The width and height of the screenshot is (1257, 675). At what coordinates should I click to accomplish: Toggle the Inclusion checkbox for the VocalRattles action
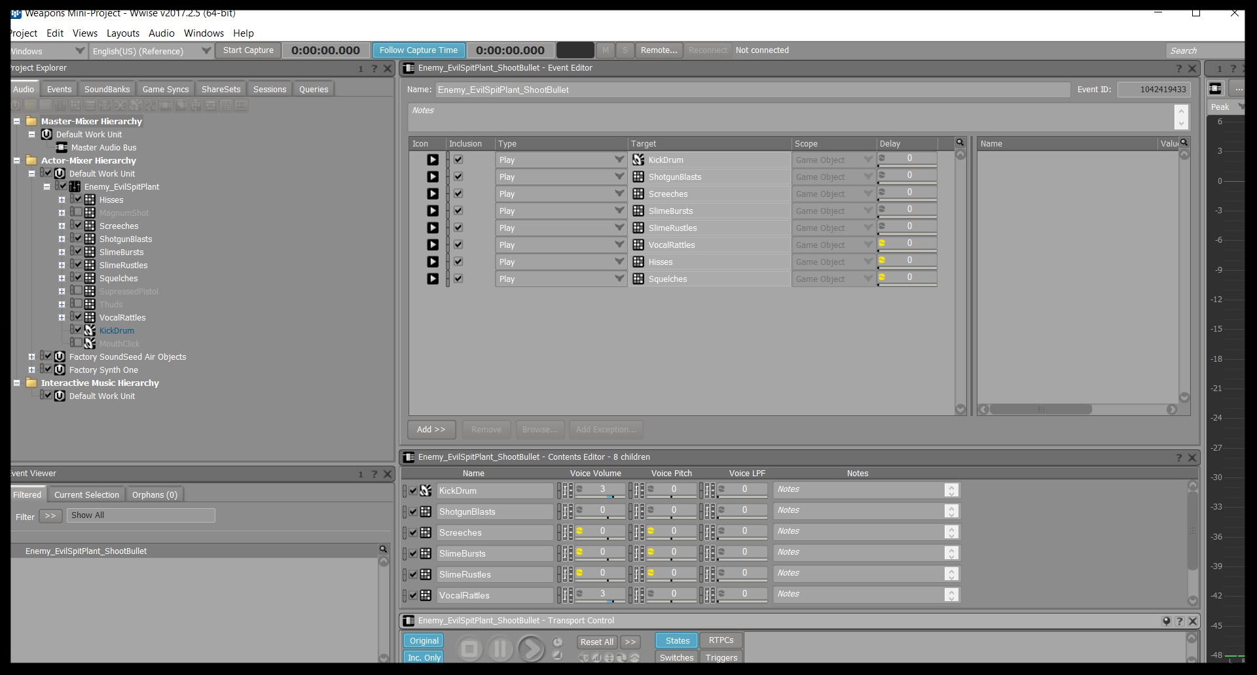click(458, 245)
